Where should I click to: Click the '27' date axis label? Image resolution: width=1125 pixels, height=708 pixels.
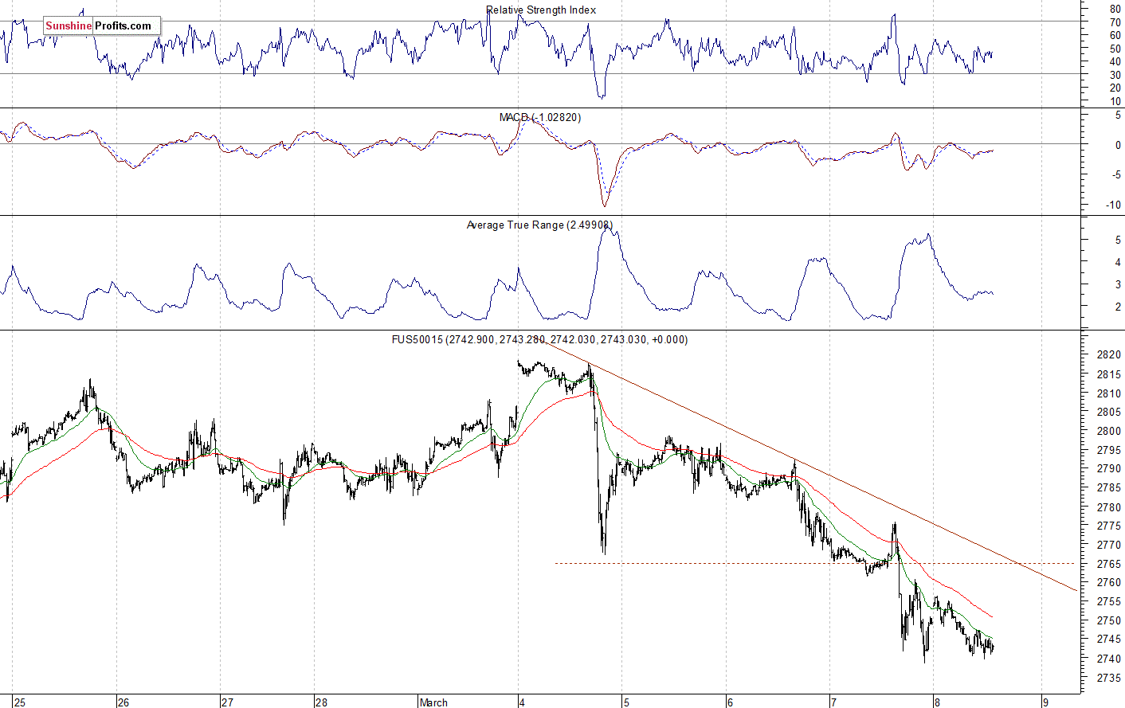tap(227, 702)
